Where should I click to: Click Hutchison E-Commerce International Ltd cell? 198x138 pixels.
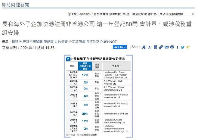coord(116,105)
